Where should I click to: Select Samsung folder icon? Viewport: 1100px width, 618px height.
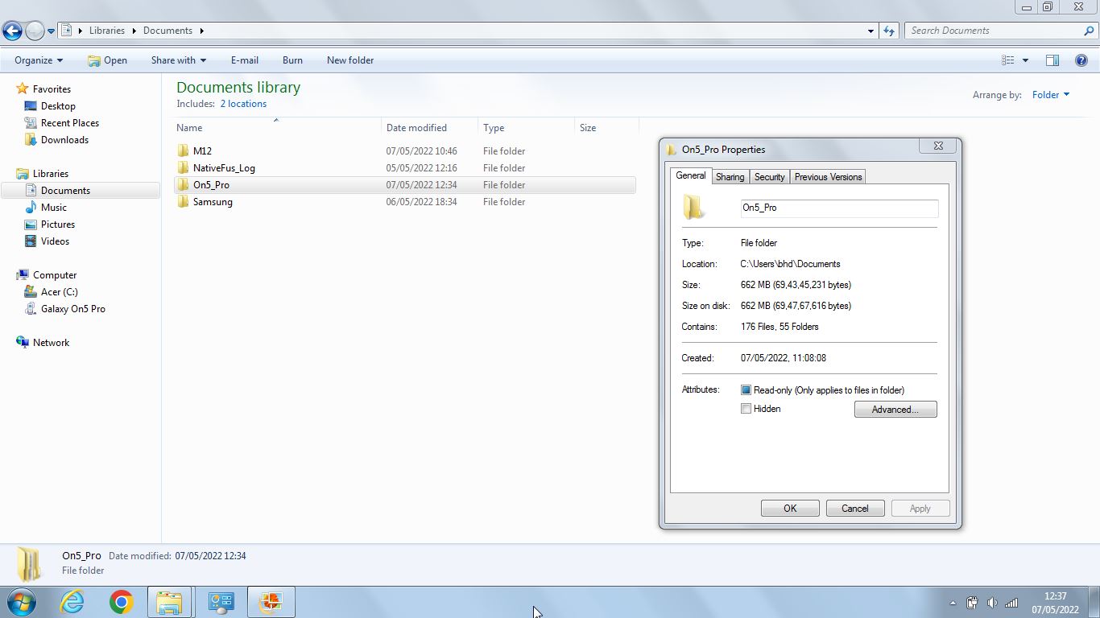(x=184, y=201)
